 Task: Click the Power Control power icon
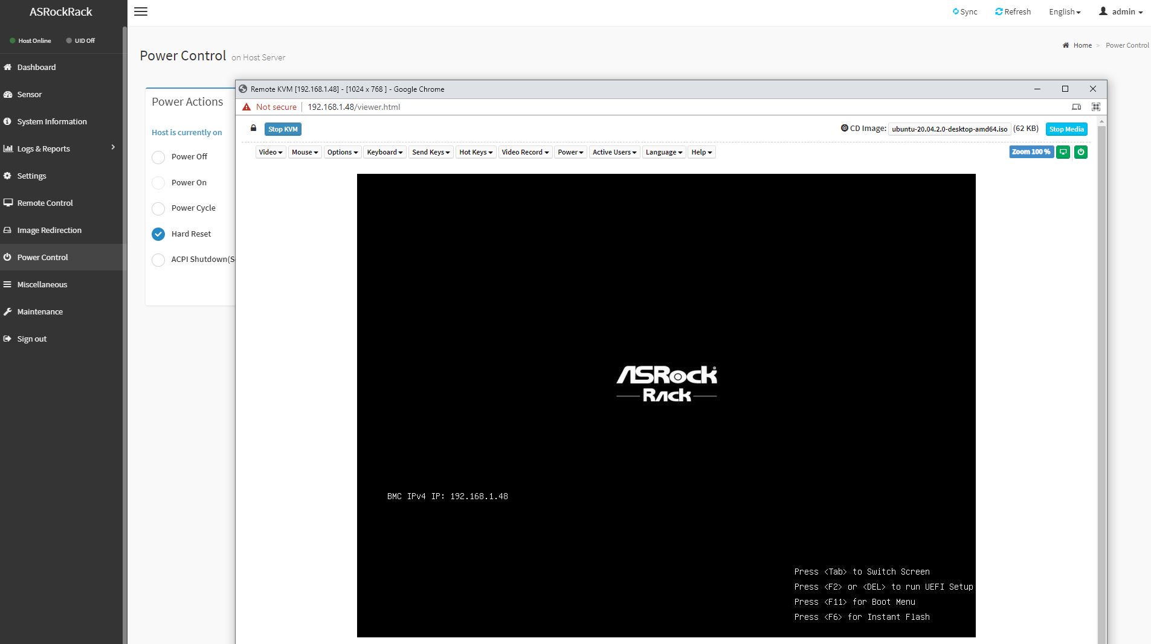(7, 257)
